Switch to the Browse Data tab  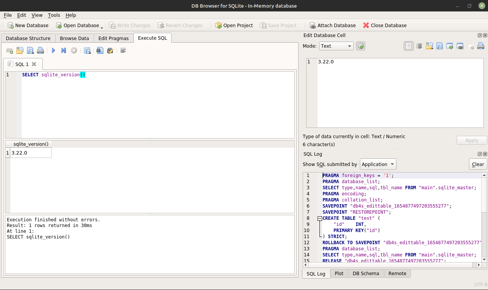point(74,38)
